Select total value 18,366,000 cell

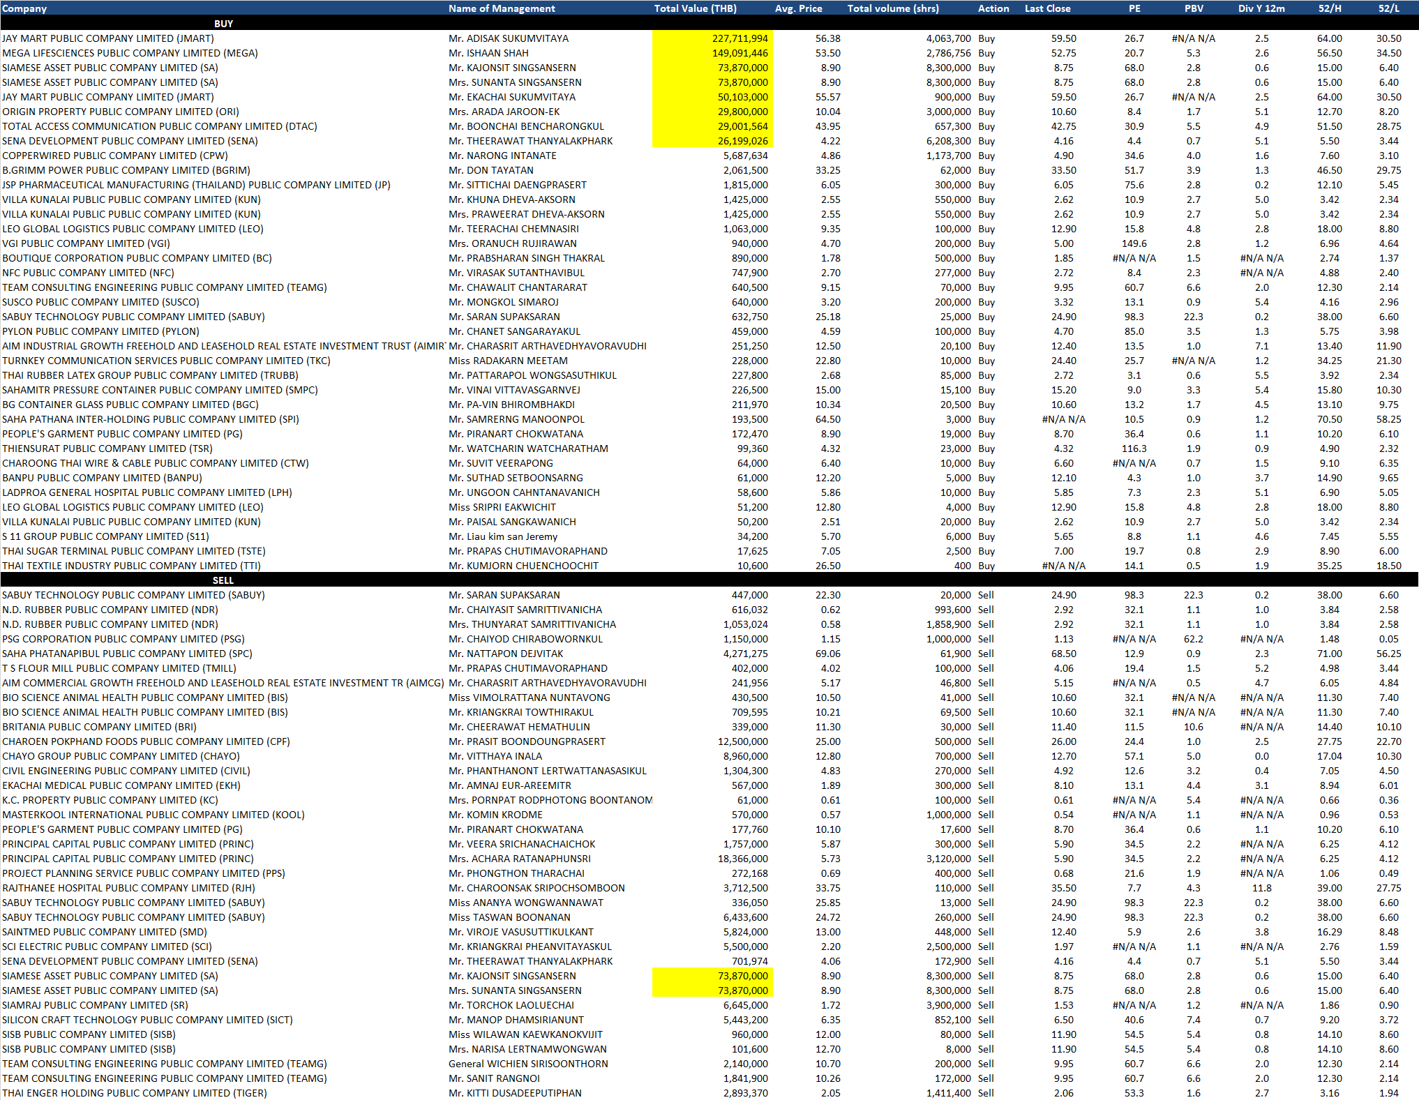(742, 859)
